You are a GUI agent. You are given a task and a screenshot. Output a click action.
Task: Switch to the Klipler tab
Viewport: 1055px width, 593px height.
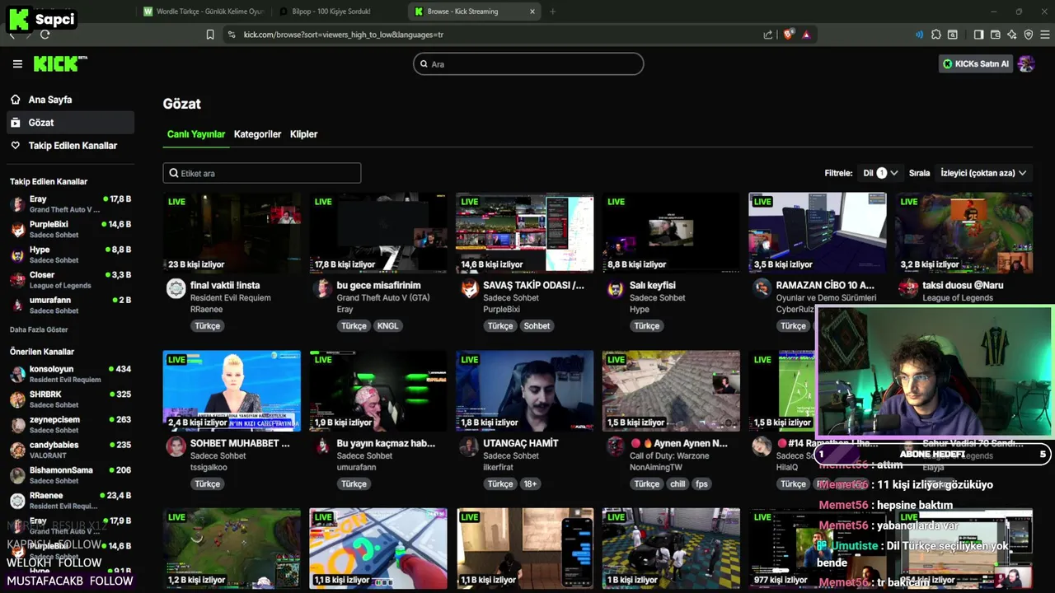point(303,134)
